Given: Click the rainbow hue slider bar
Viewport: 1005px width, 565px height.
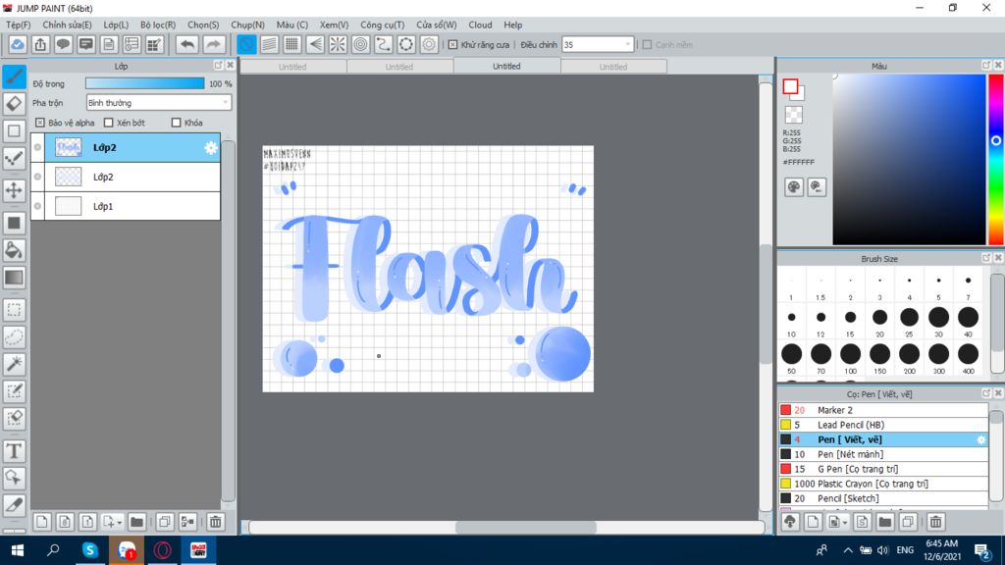Looking at the screenshot, I should tap(996, 160).
